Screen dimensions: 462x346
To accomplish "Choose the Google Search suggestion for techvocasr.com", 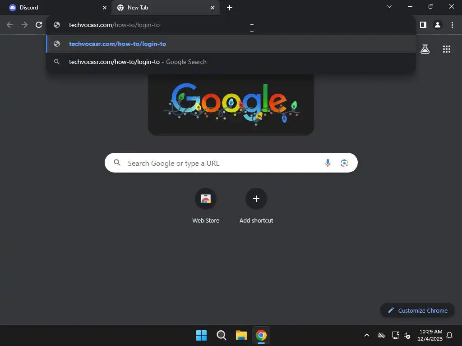I will (231, 62).
